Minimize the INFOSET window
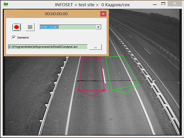Viewport: 184px width, 138px height. (x=155, y=5)
